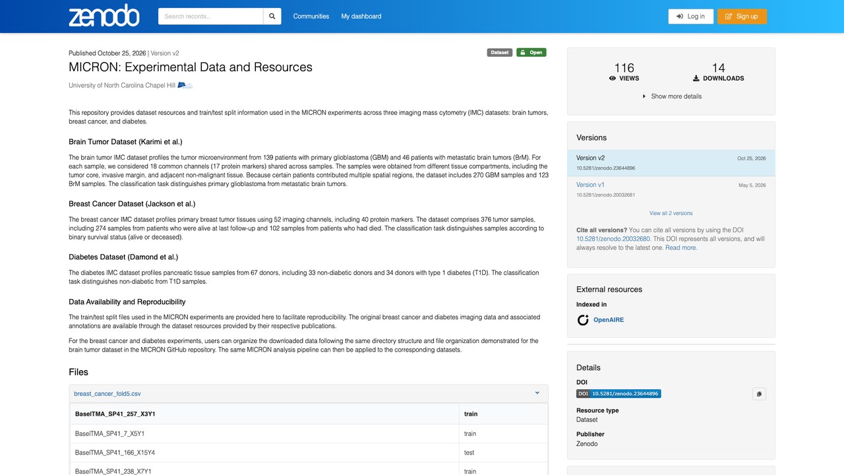Focus the Search records field
Screen dimensions: 844x475
tap(210, 16)
